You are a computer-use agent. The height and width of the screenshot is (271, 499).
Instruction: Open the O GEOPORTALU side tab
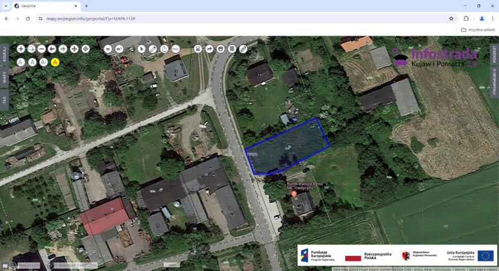(494, 82)
